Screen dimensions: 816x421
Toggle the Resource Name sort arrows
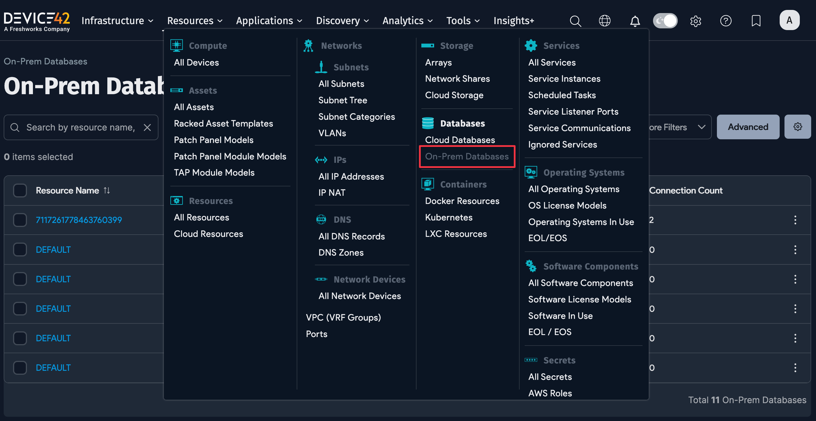pyautogui.click(x=107, y=190)
